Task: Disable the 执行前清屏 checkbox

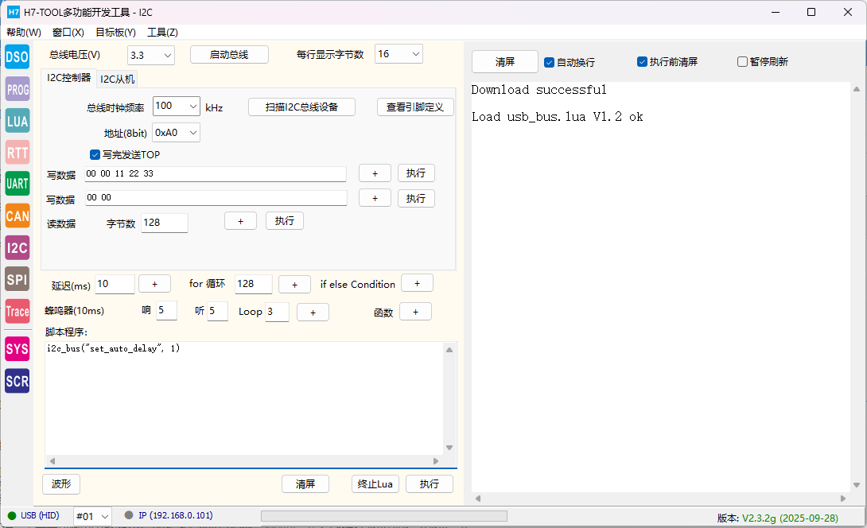Action: (x=643, y=62)
